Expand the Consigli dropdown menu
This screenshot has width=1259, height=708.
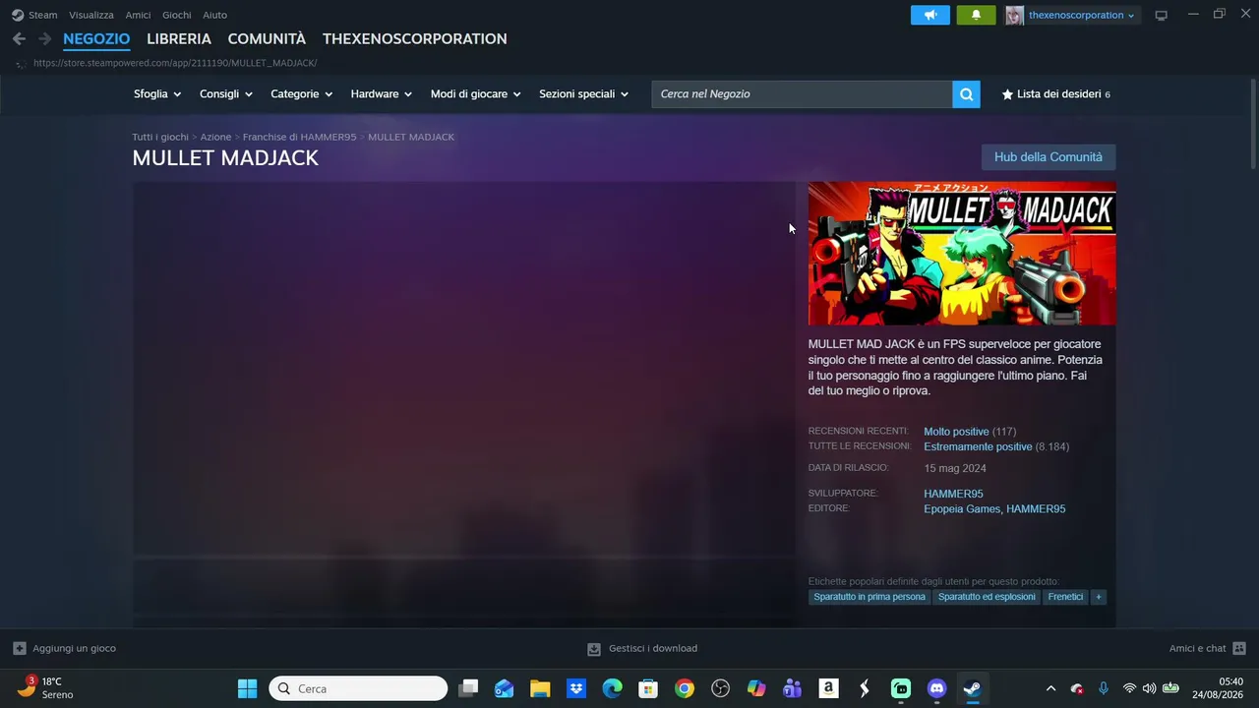pyautogui.click(x=226, y=94)
